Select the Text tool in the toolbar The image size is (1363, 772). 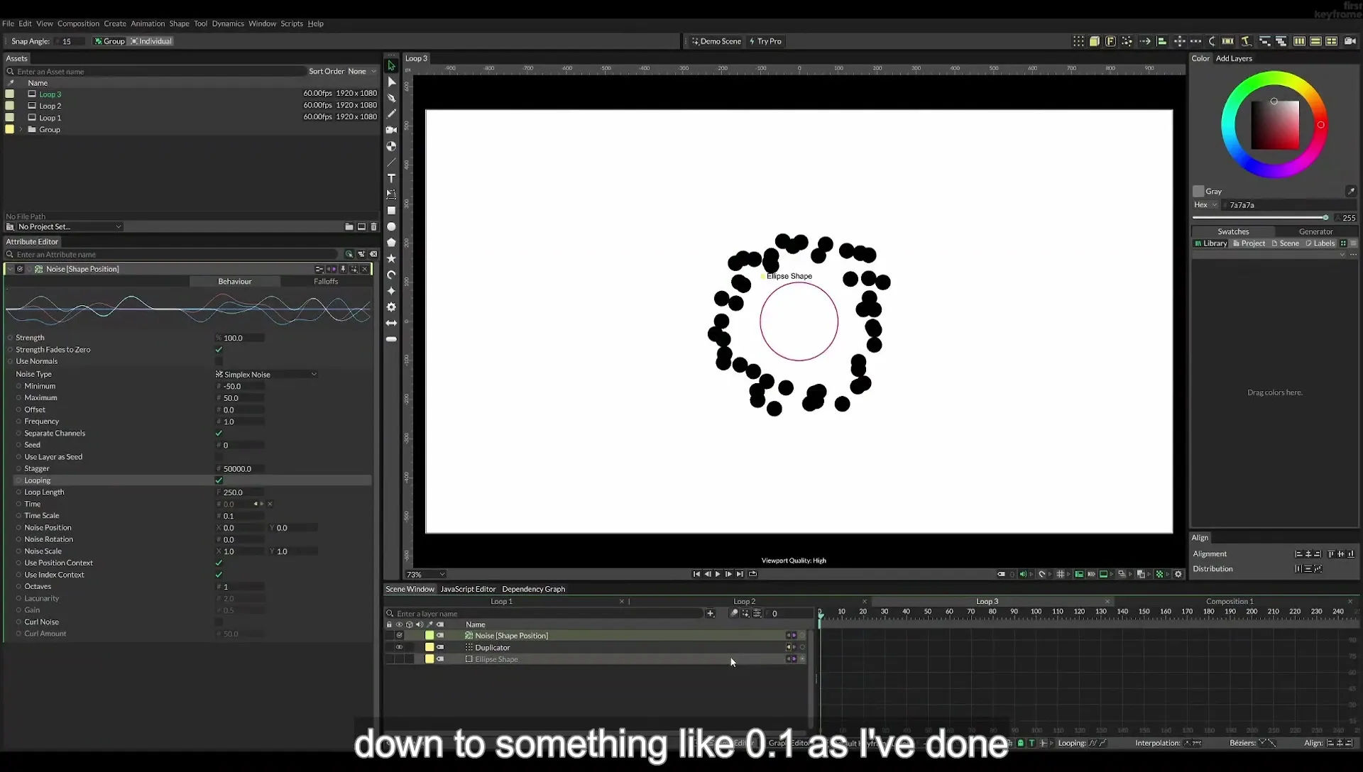click(x=391, y=178)
